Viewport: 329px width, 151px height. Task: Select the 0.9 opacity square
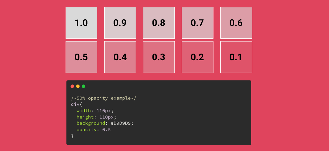pos(120,23)
